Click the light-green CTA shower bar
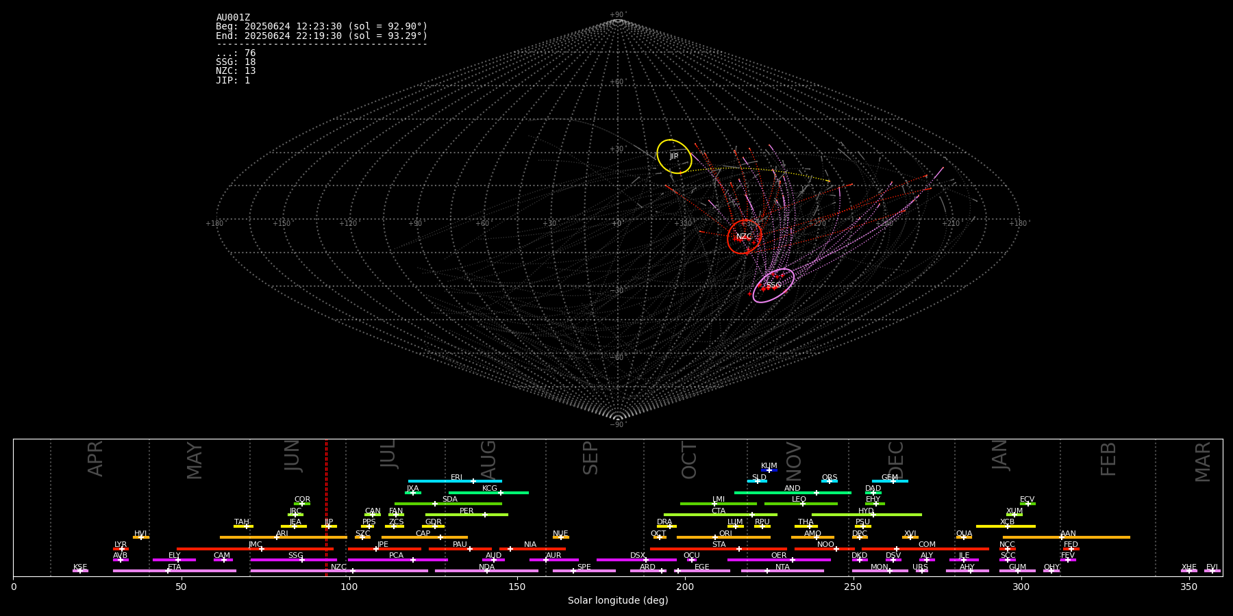 coord(721,515)
